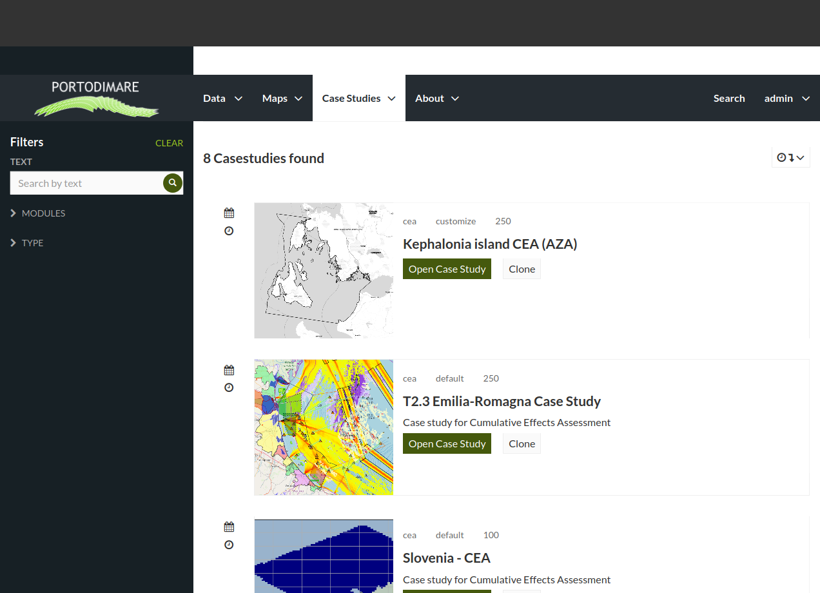Click the TEXT filter label
Screen dimensions: 820x593
[21, 162]
